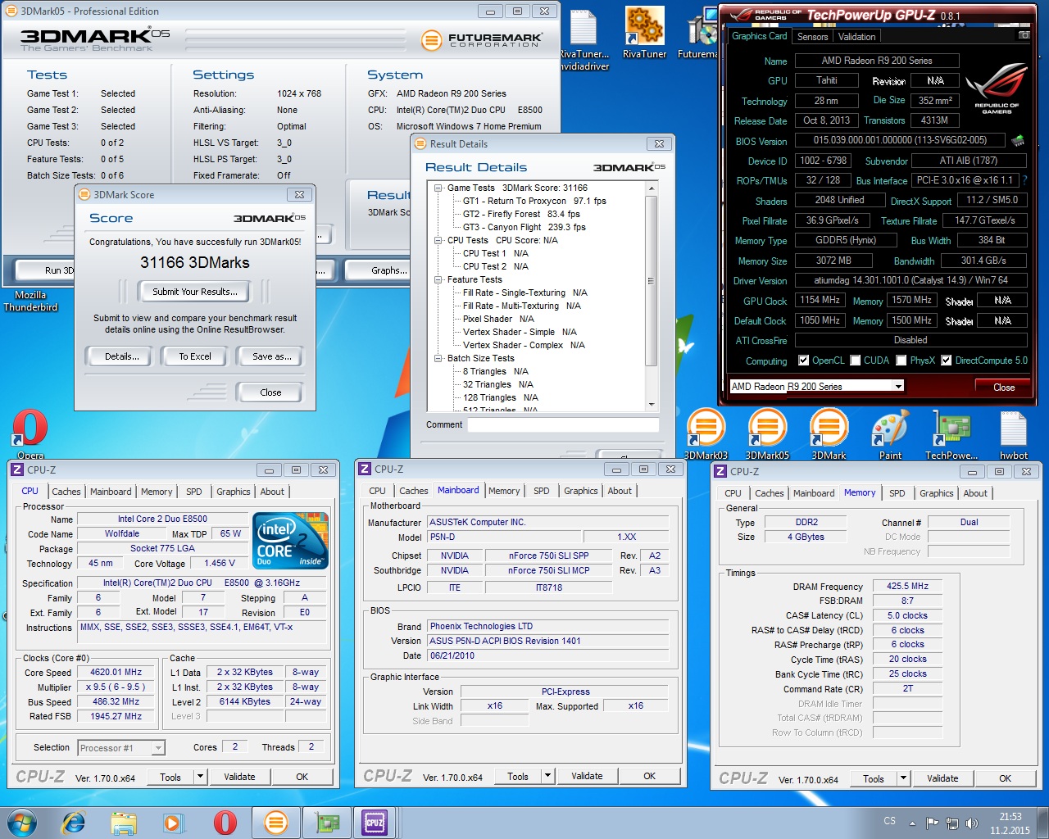Collapse the CPU Tests tree node
The image size is (1049, 839).
(x=439, y=240)
